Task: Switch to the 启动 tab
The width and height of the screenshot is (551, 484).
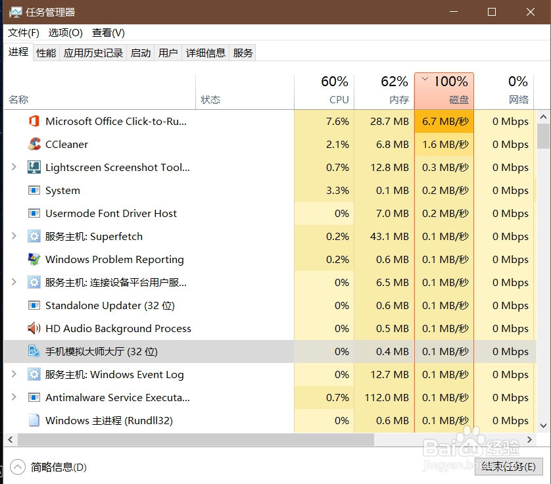Action: tap(141, 53)
